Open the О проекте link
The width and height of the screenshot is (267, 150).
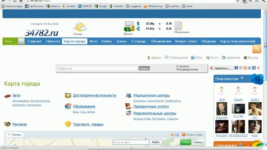click(x=183, y=66)
